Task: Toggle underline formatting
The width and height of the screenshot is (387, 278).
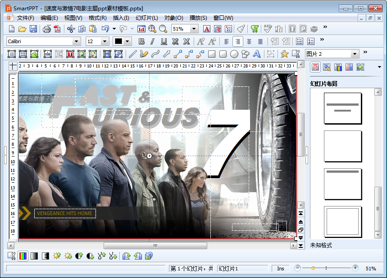Action: click(x=164, y=41)
